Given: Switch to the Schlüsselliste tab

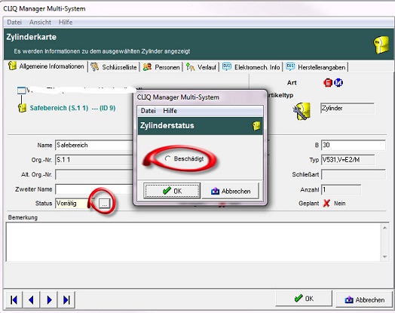Looking at the screenshot, I should point(114,67).
